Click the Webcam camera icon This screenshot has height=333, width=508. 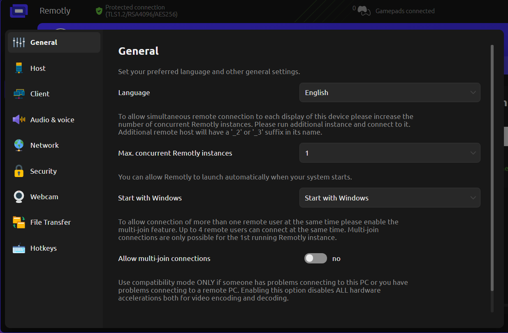pyautogui.click(x=19, y=197)
